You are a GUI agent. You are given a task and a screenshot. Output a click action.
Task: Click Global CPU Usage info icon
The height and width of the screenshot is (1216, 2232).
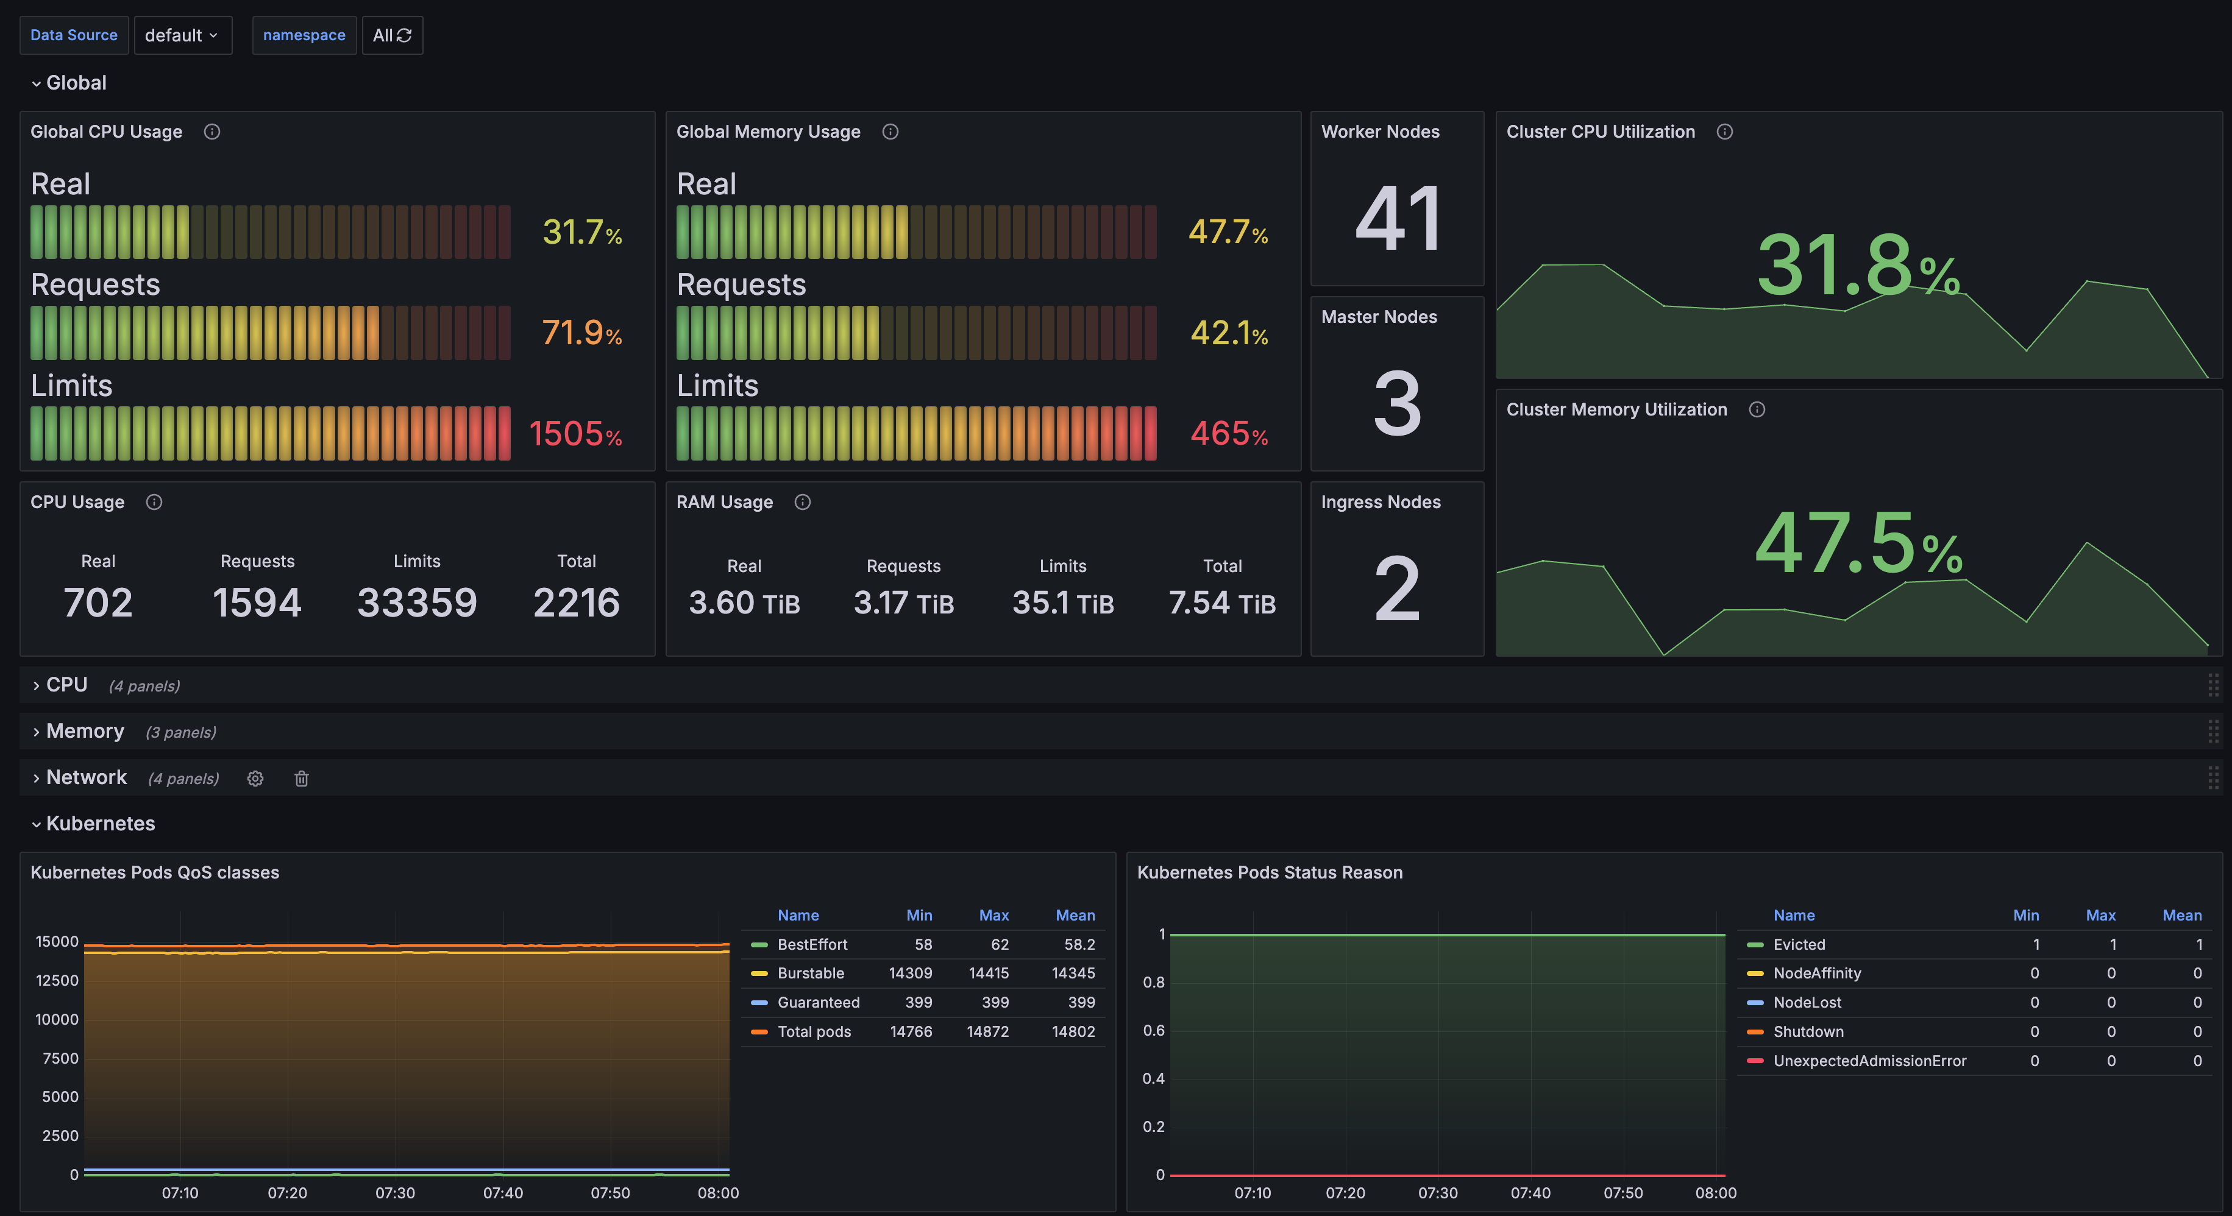[x=211, y=132]
